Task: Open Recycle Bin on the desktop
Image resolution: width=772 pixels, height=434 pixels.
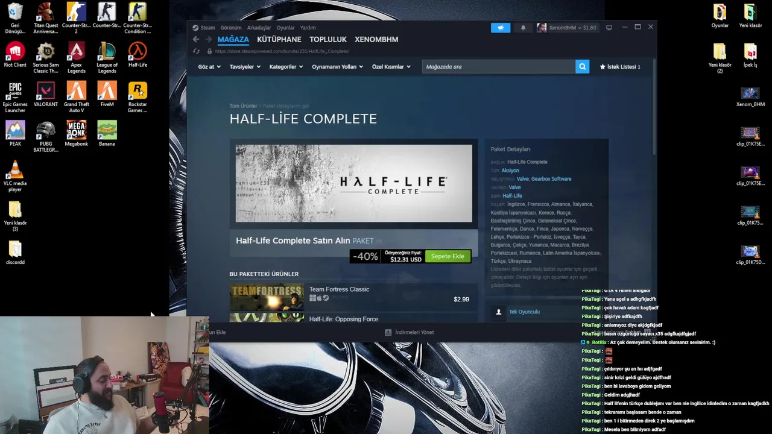Action: (x=15, y=19)
